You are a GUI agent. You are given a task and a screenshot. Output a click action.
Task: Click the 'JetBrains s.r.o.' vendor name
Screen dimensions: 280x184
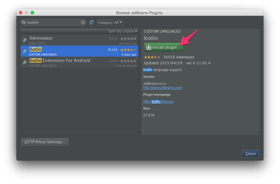point(155,83)
